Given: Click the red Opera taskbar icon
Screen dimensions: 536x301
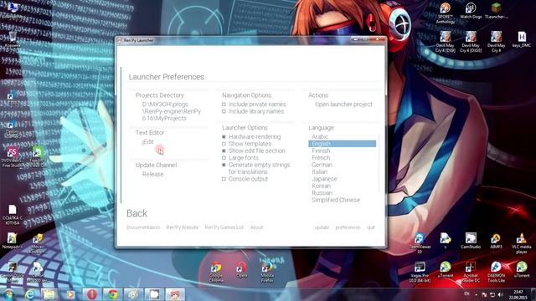Looking at the screenshot, I should tap(91, 294).
